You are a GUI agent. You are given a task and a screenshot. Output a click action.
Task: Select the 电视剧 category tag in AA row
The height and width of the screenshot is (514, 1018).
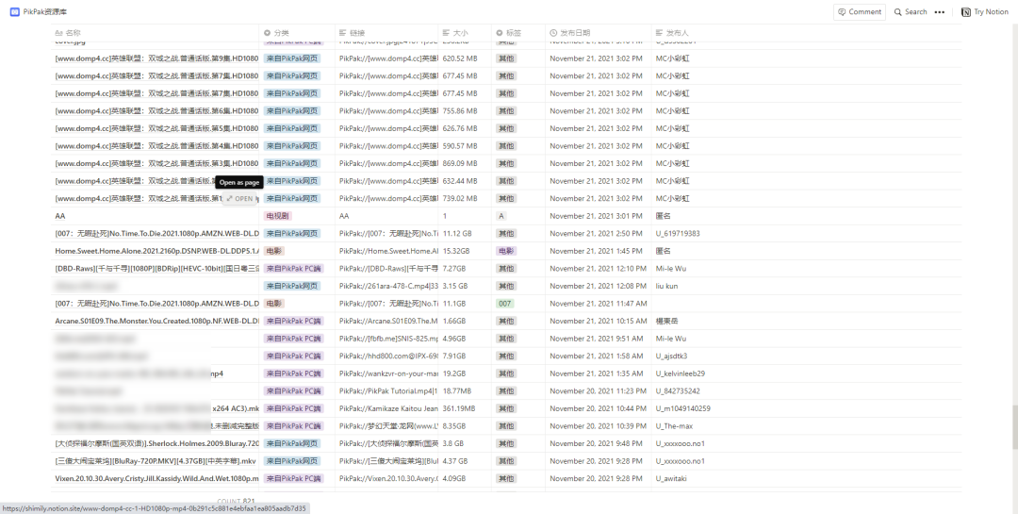pos(275,216)
